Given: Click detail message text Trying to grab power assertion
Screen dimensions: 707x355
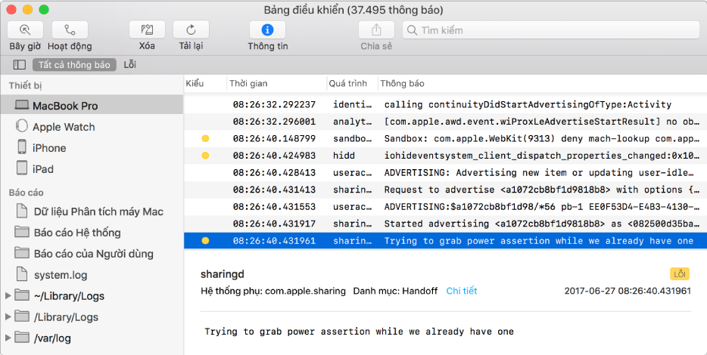Looking at the screenshot, I should click(x=359, y=332).
